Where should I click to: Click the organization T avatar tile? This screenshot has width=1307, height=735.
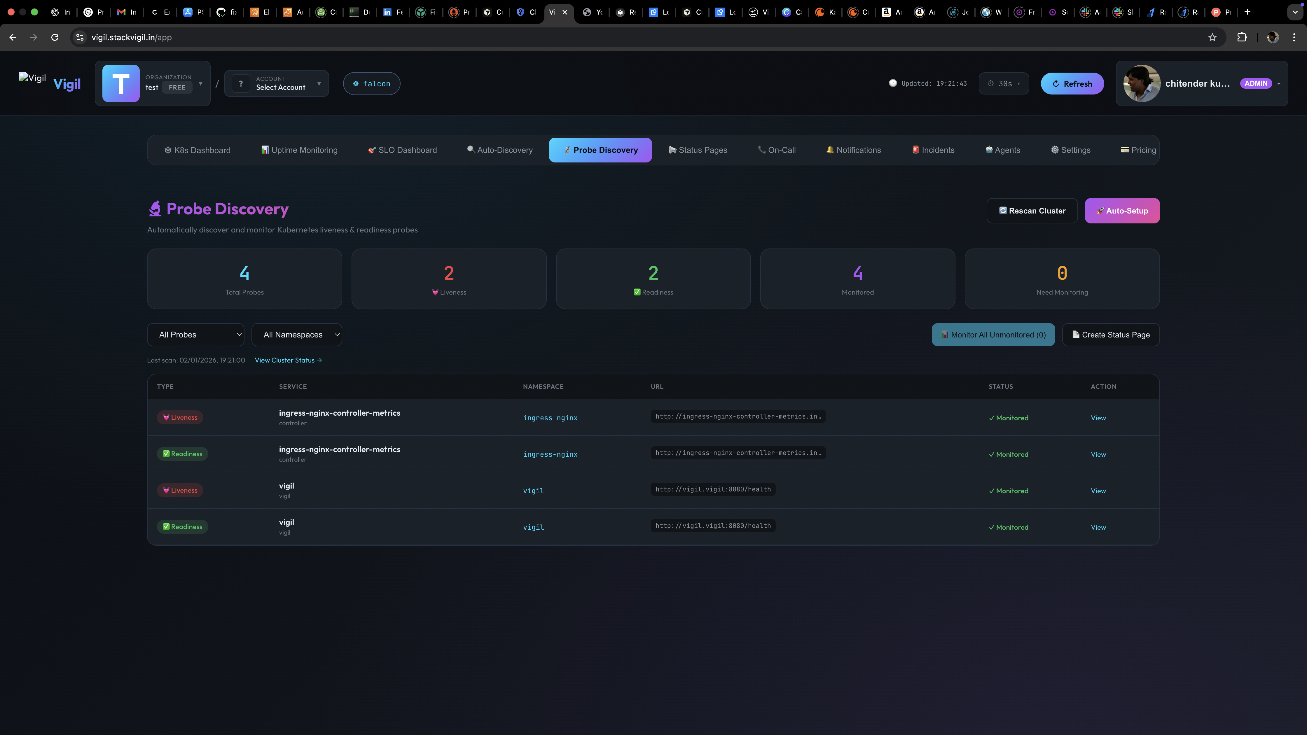point(121,83)
